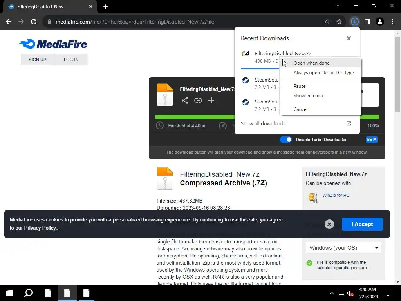Open the Chrome profile avatar
The image size is (401, 301).
point(380,22)
